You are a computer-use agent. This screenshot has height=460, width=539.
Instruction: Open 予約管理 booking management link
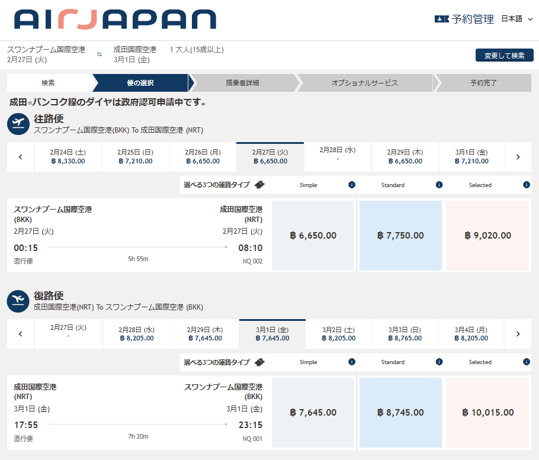click(x=473, y=19)
